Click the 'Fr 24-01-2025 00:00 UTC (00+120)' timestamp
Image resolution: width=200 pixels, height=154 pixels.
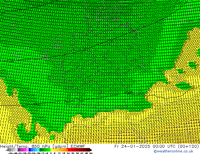[156, 146]
